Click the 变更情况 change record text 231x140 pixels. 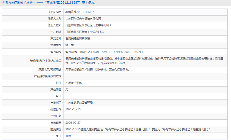138,129
